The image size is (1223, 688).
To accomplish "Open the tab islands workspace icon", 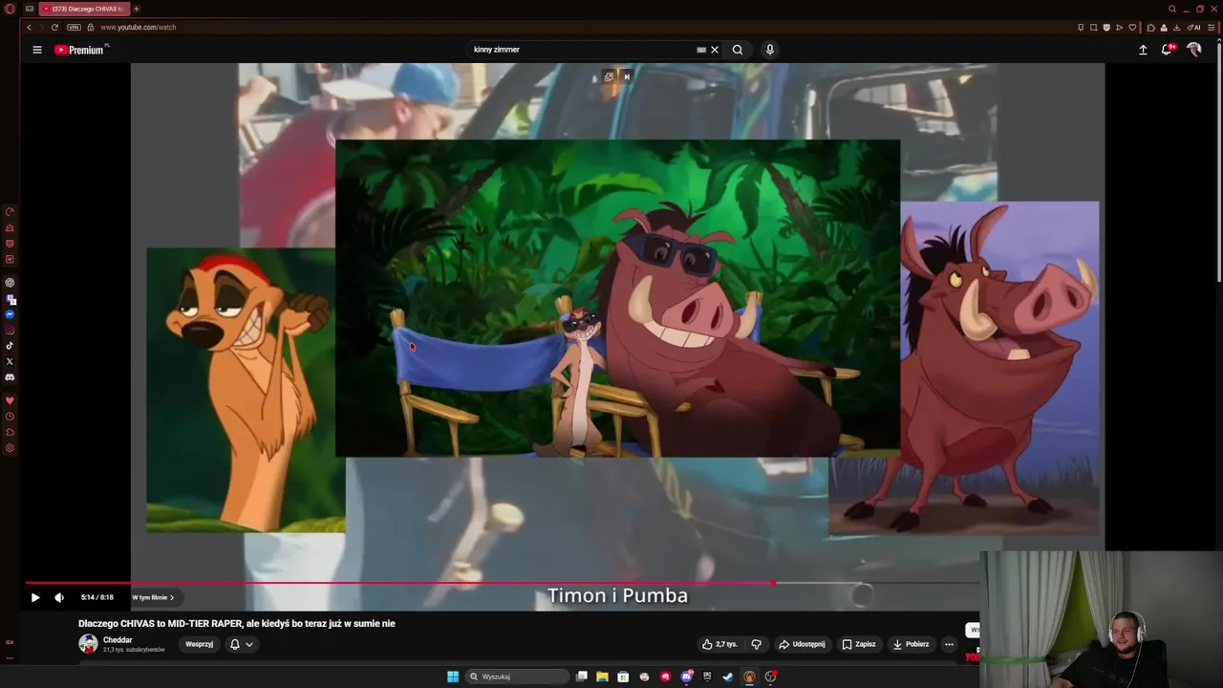I will (30, 9).
